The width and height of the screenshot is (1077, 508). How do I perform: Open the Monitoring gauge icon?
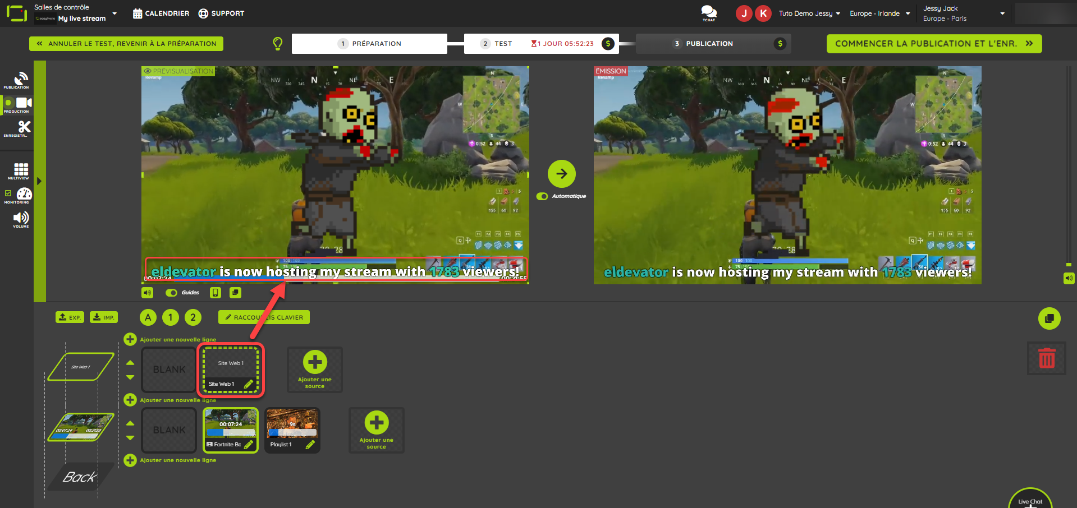(24, 195)
